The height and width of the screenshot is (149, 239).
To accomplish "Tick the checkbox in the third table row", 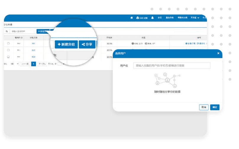I will pos(8,57).
